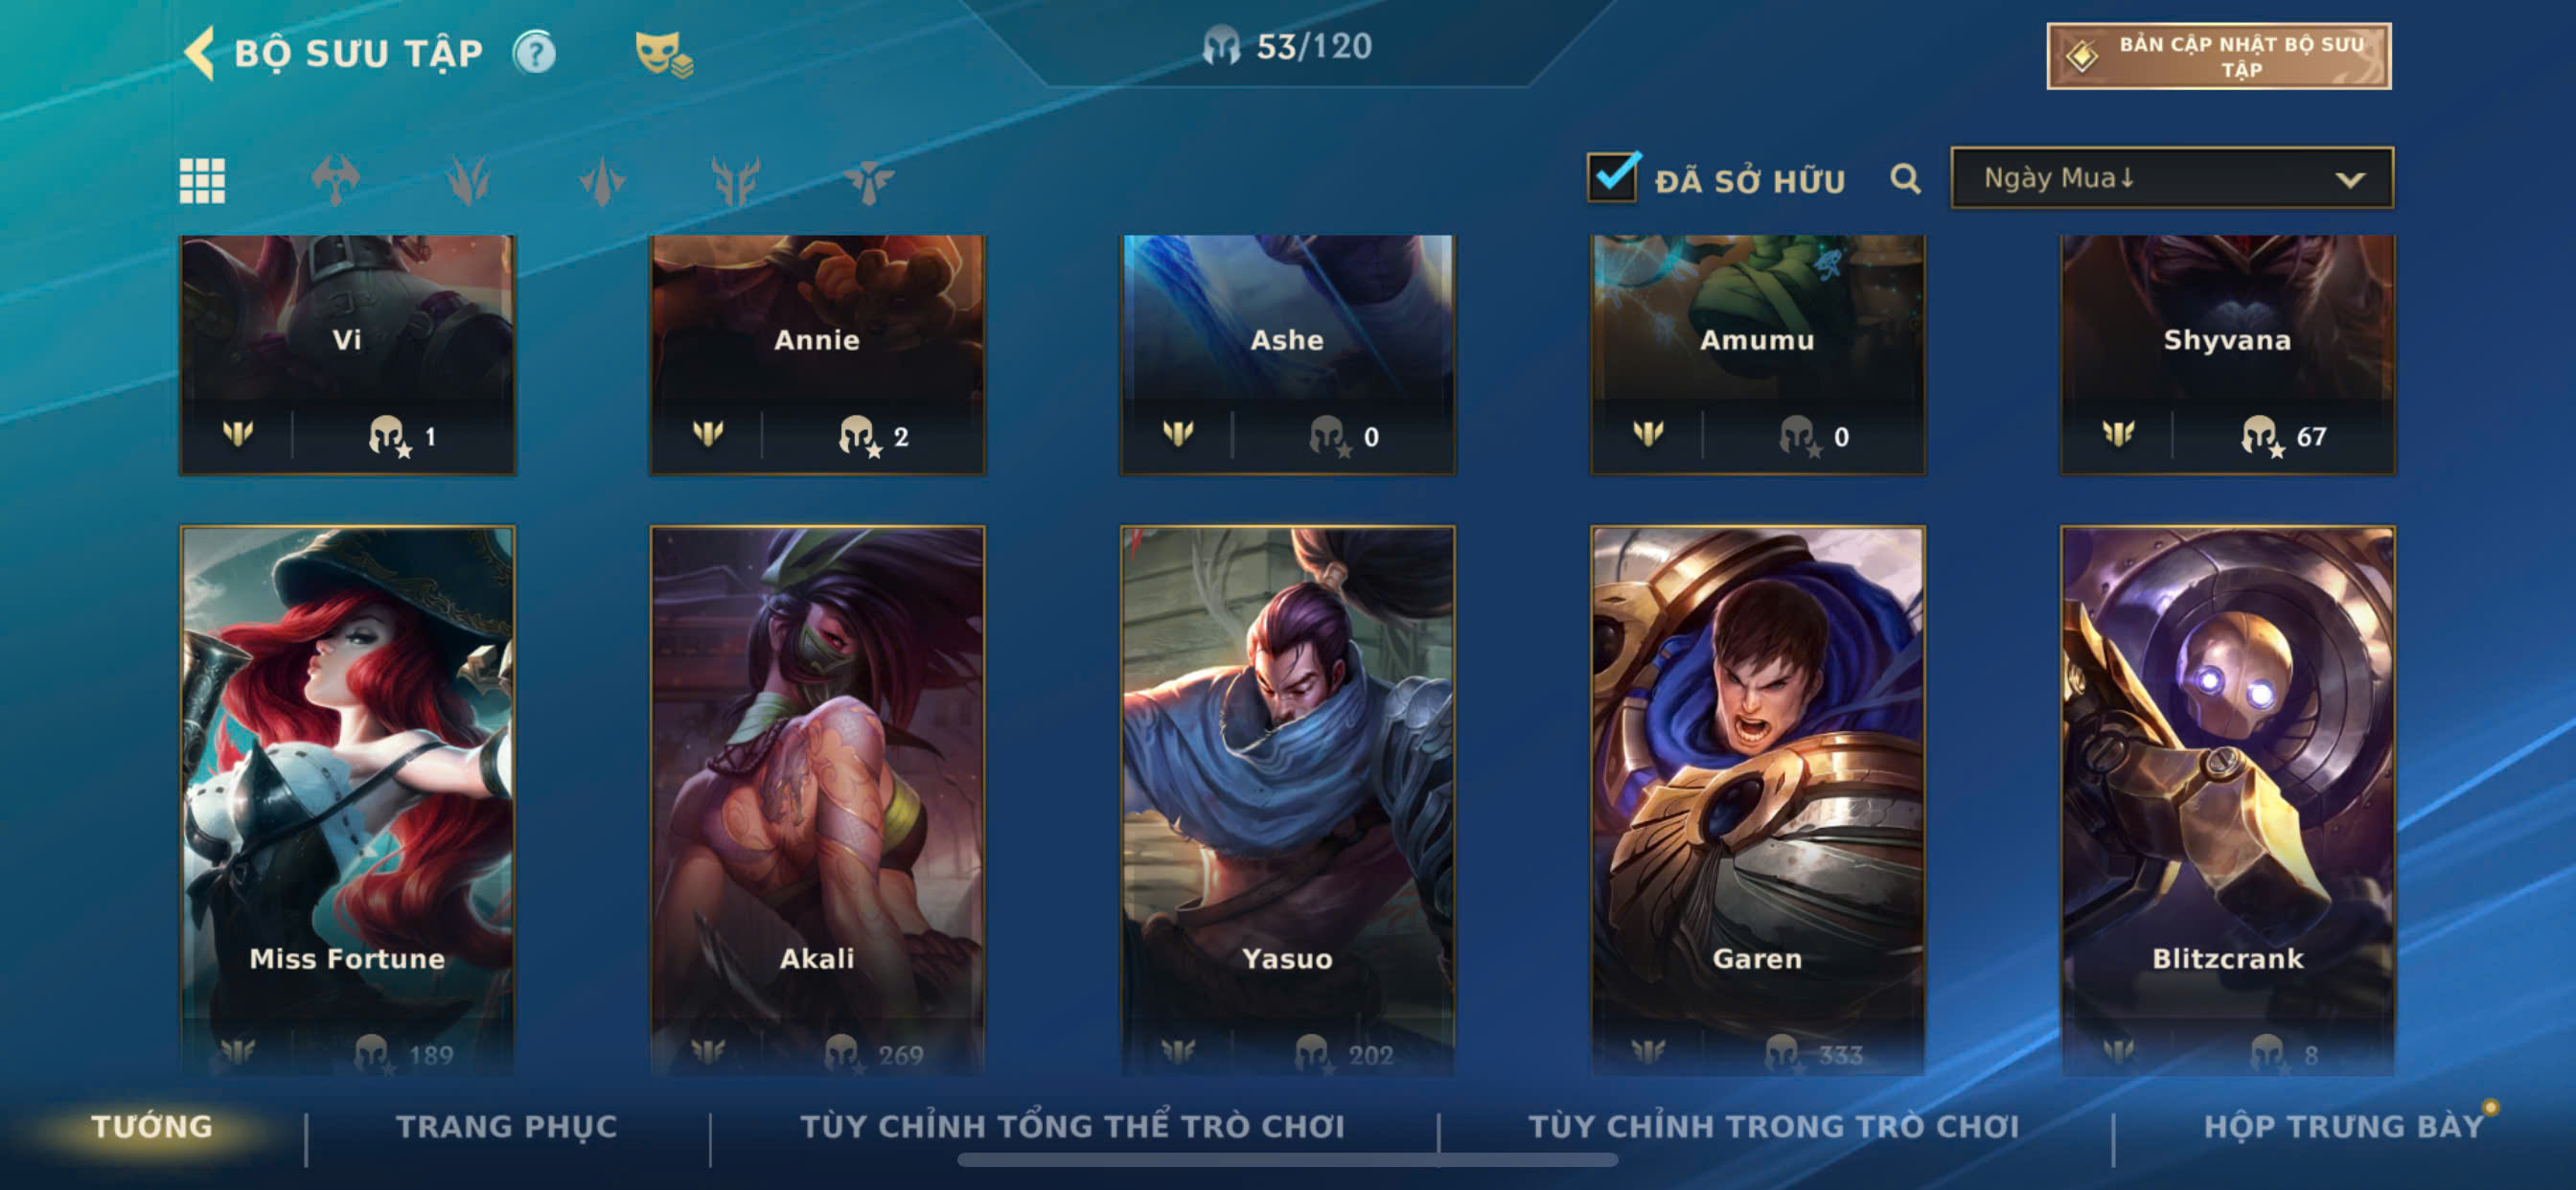Open the champion search magnifier
Image resolution: width=2576 pixels, height=1190 pixels.
(1905, 179)
